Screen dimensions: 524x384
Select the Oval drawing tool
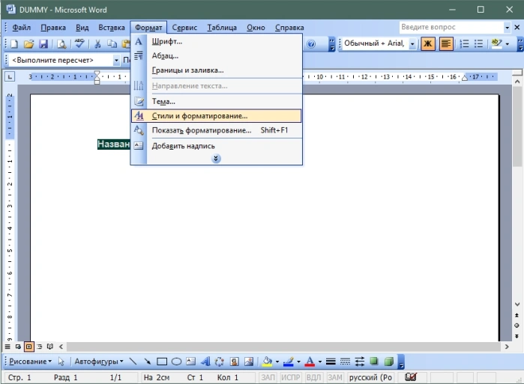coord(176,362)
